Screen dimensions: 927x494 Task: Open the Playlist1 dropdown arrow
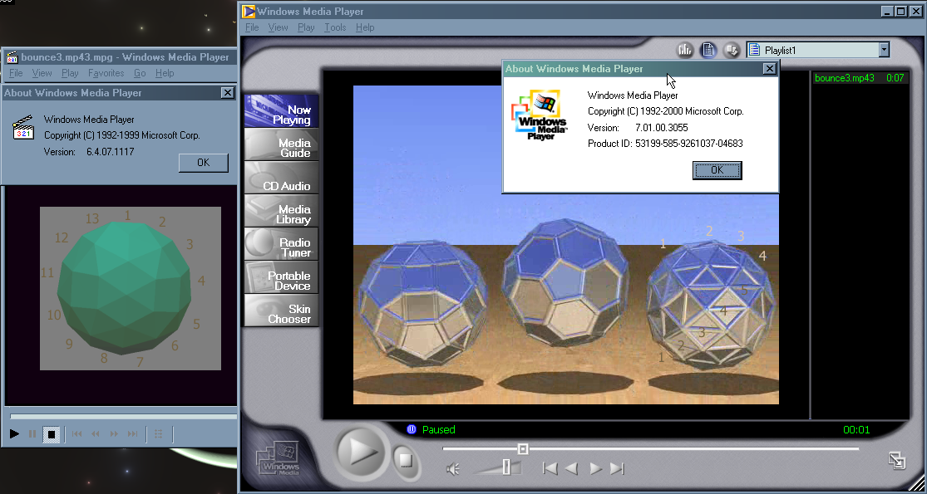[x=884, y=50]
